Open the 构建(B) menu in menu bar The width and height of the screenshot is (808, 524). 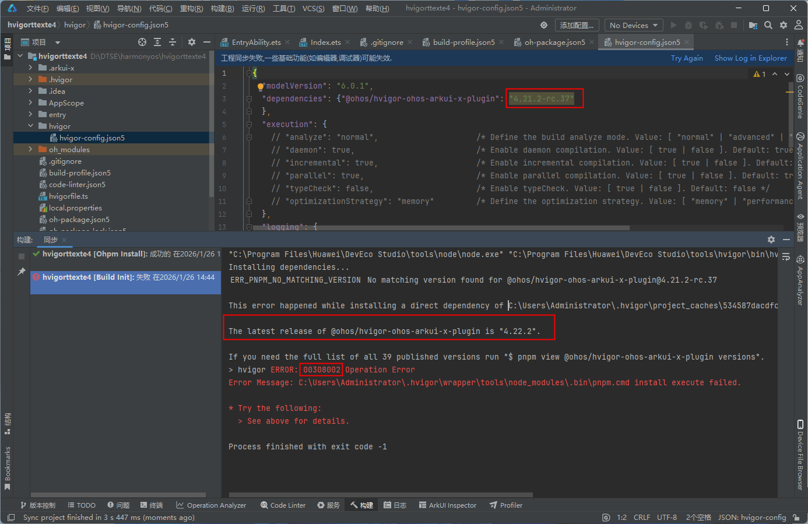point(222,8)
